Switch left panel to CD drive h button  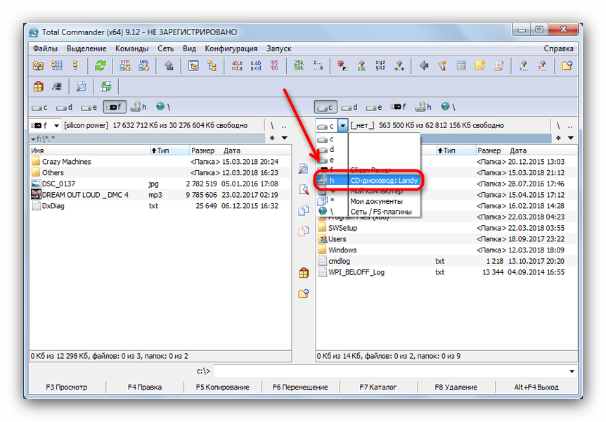tap(138, 107)
